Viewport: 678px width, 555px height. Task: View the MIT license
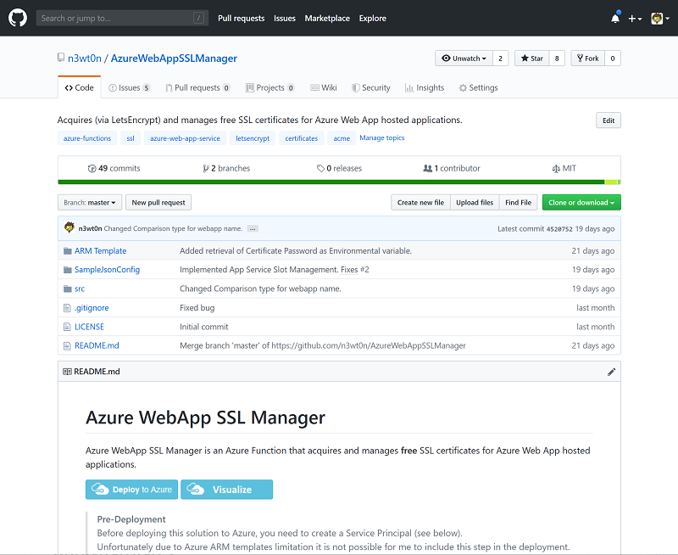click(564, 168)
